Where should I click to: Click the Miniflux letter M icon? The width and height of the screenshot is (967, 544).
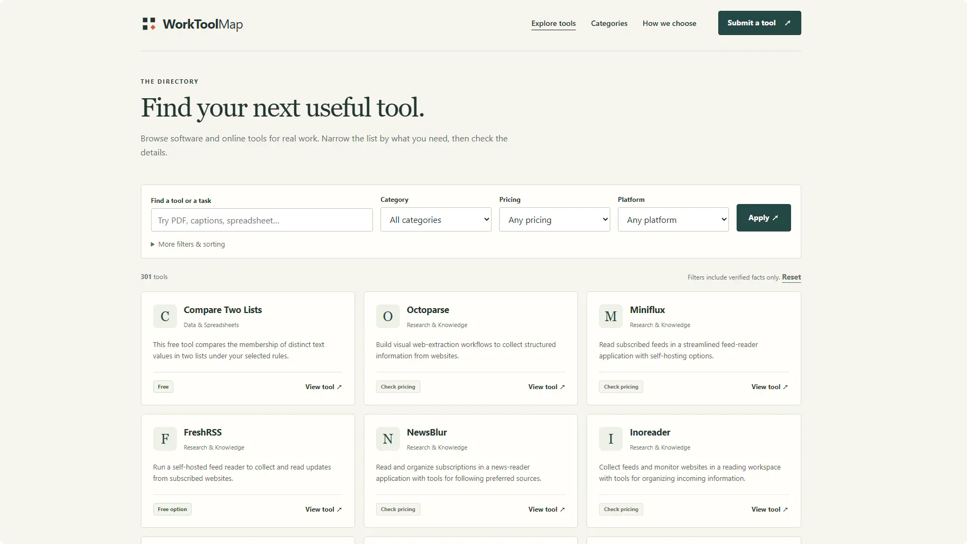611,316
